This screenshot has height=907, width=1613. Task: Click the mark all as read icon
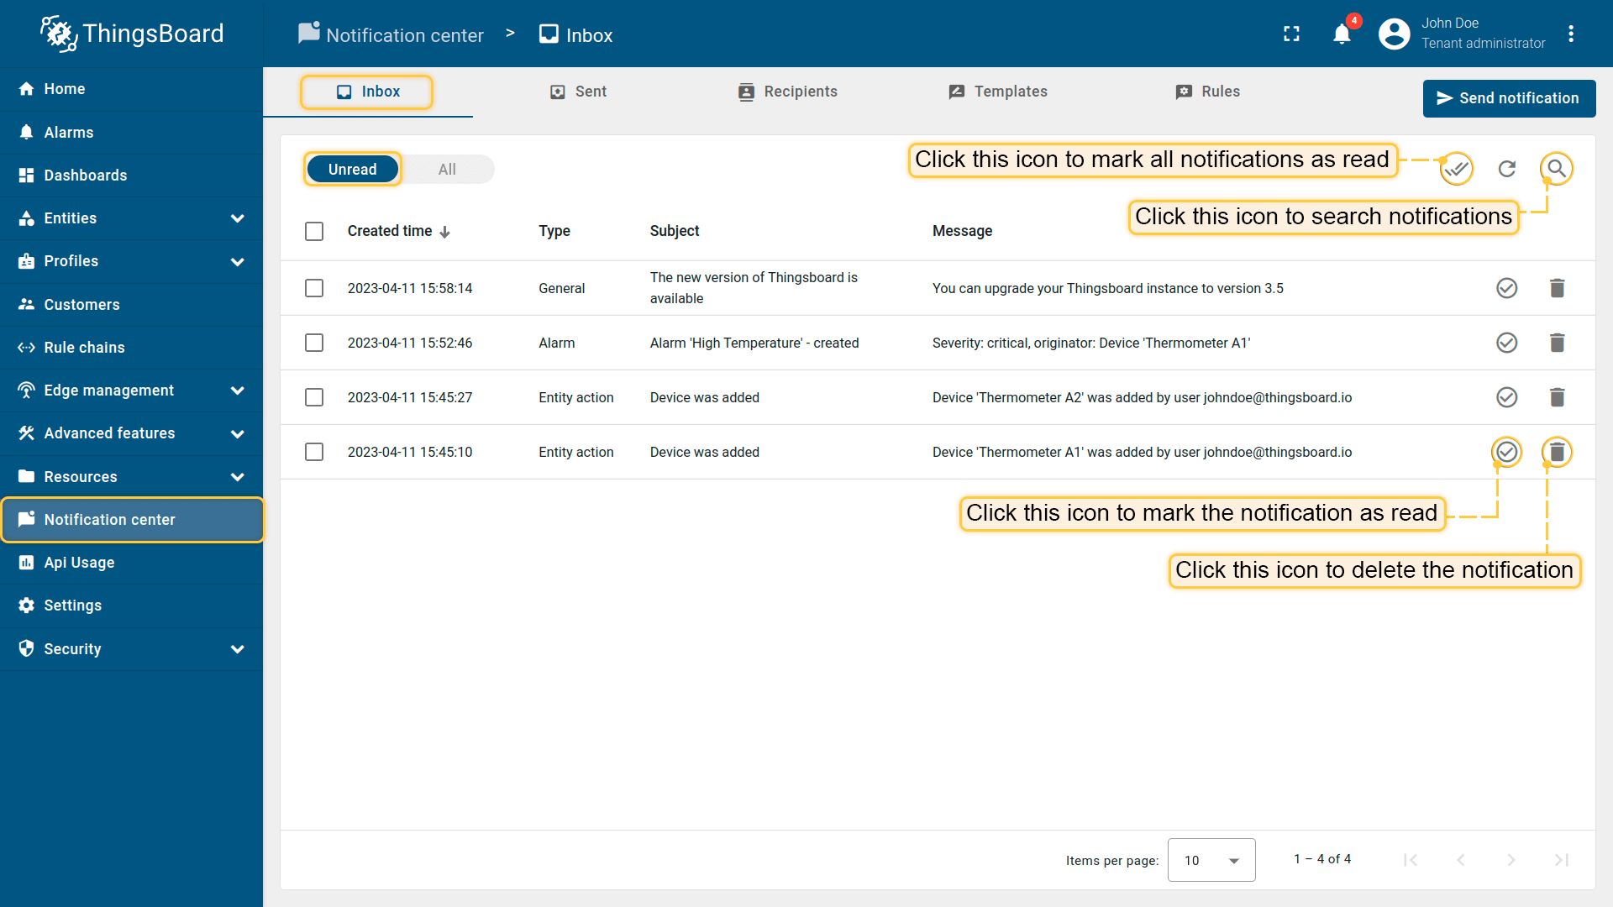click(x=1456, y=169)
